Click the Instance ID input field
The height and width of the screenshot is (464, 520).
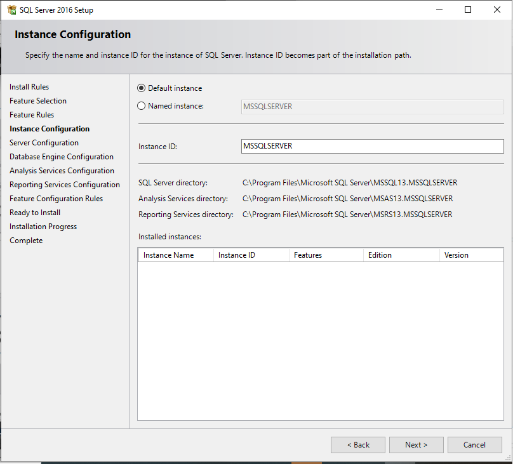point(373,146)
